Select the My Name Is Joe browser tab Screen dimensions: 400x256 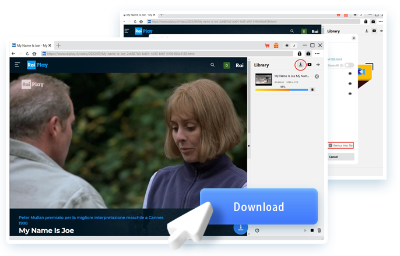[30, 45]
